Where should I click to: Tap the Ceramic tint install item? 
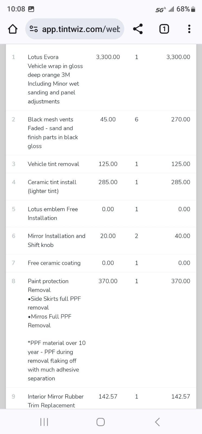point(52,186)
